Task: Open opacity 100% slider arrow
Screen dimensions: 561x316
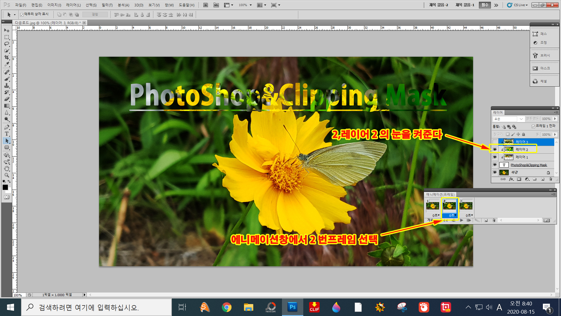Action: 555,119
